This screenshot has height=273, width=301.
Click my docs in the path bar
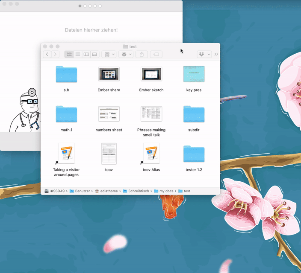coord(164,191)
